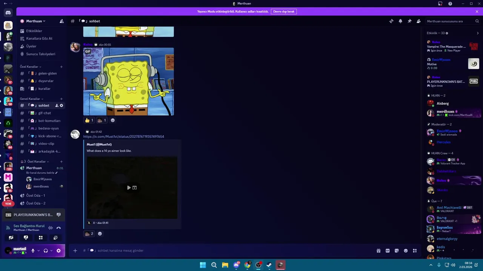Open Üyeler in sidebar
Screen dimensions: 483x271
click(42, 46)
